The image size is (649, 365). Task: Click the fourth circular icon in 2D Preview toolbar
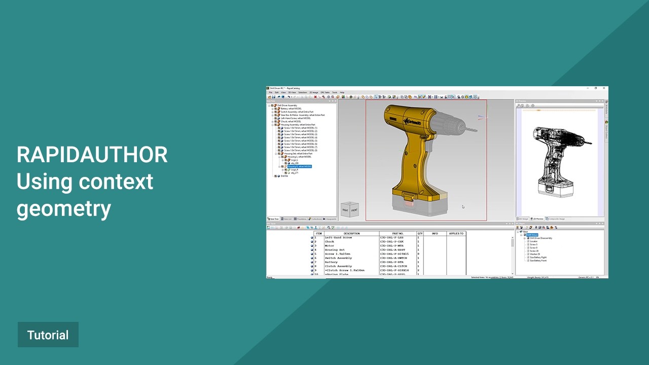(533, 105)
